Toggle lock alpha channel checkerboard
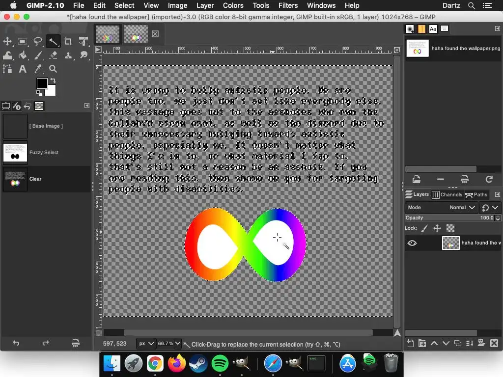Screen dimensions: 503x377 pos(450,228)
